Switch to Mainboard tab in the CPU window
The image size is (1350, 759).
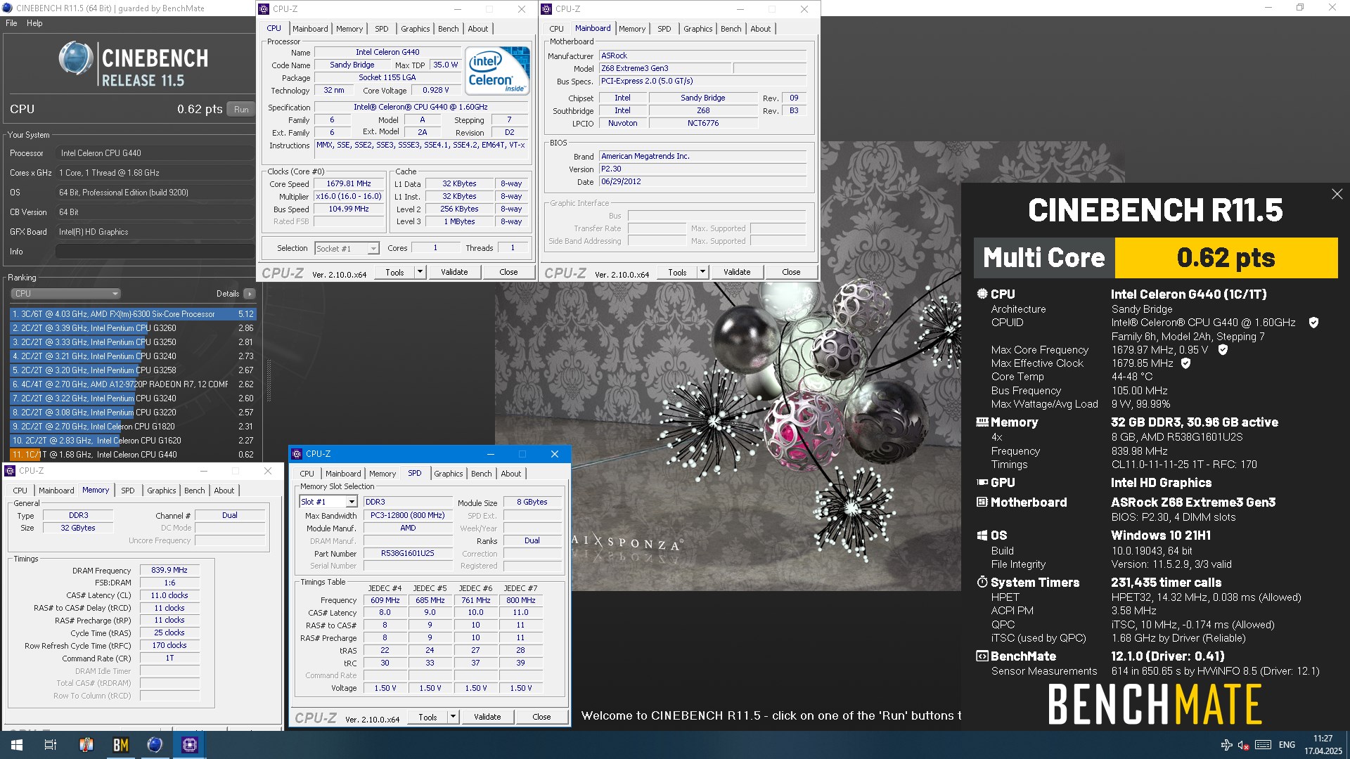pyautogui.click(x=310, y=29)
